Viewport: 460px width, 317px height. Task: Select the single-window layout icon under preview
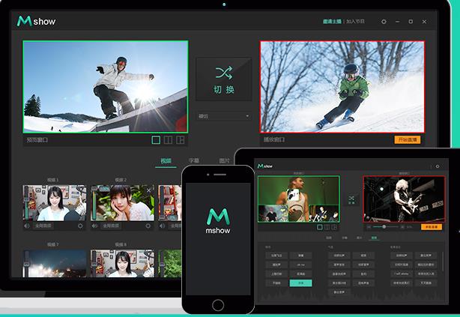pos(156,139)
